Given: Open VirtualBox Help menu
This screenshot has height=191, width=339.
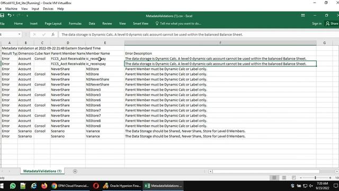Looking at the screenshot, I should click(60, 8).
